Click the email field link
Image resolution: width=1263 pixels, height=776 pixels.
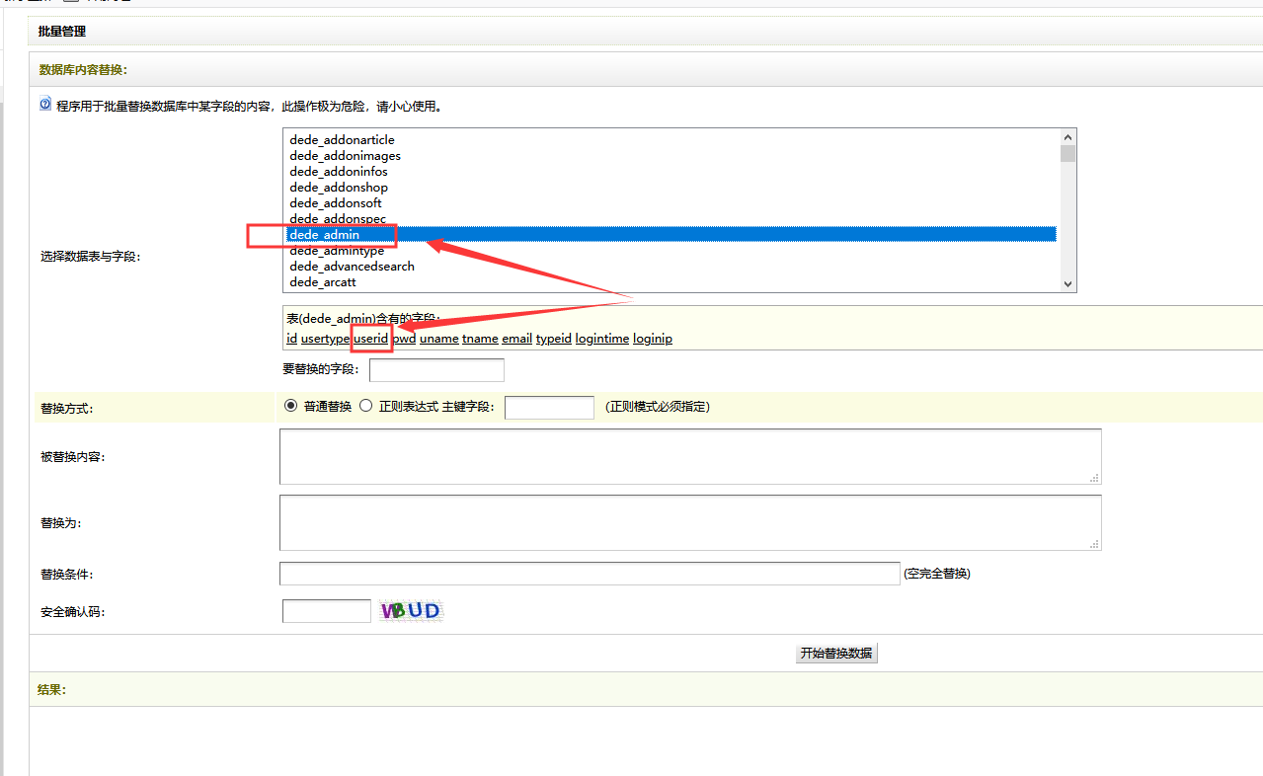[x=517, y=339]
